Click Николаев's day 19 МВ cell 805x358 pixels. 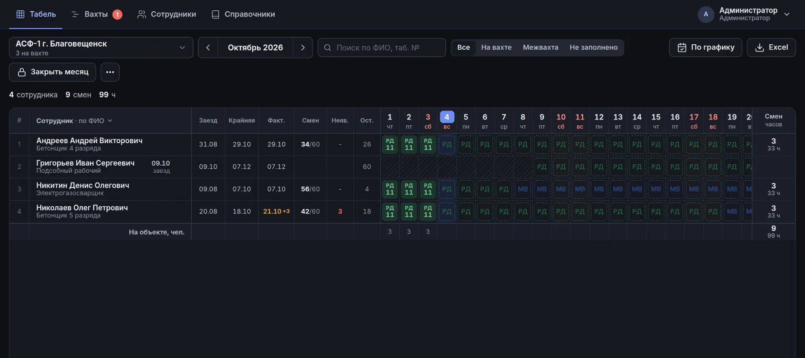(732, 212)
